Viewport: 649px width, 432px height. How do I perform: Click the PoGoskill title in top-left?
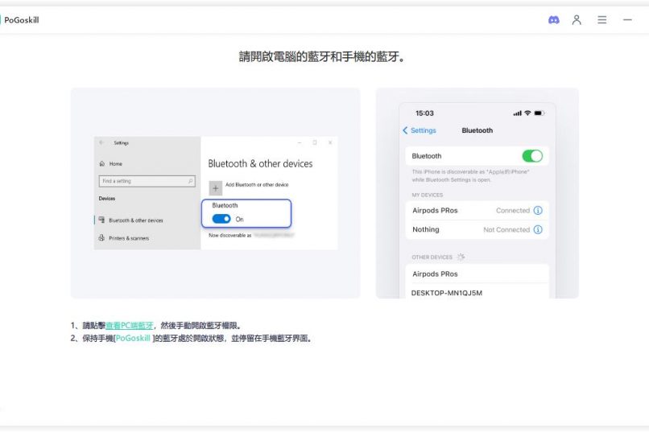coord(21,20)
